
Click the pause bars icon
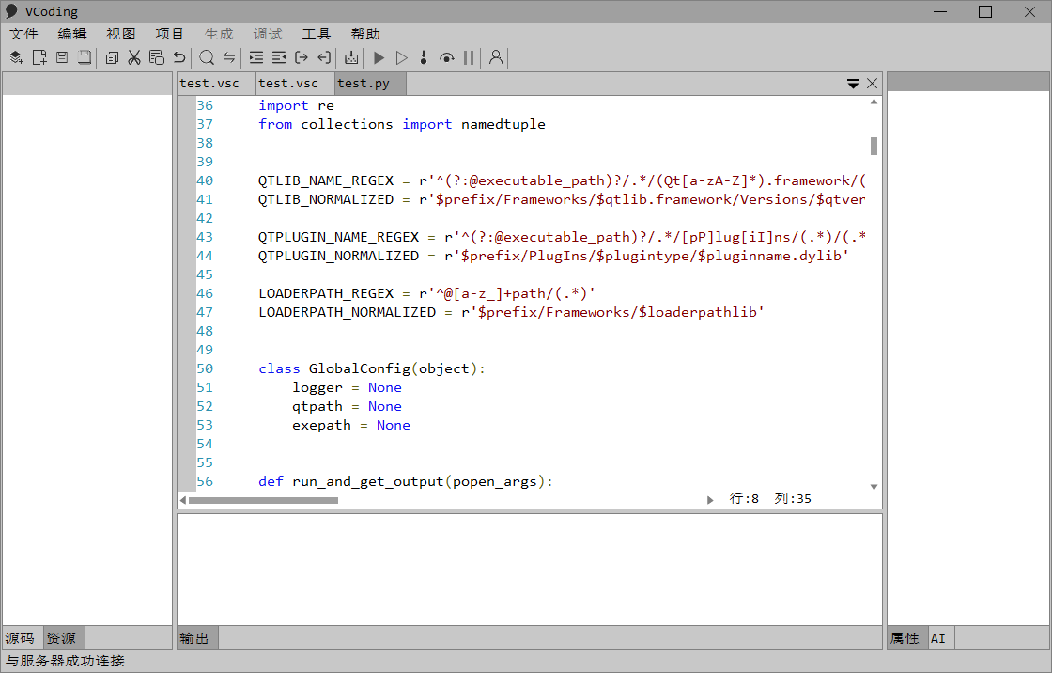[469, 57]
